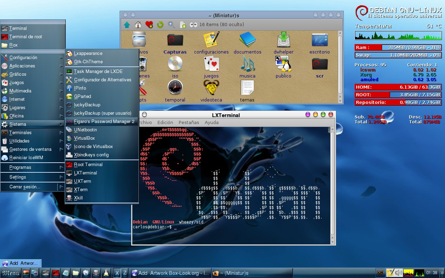The height and width of the screenshot is (278, 445).
Task: Open the temas folder
Action: pos(248,91)
